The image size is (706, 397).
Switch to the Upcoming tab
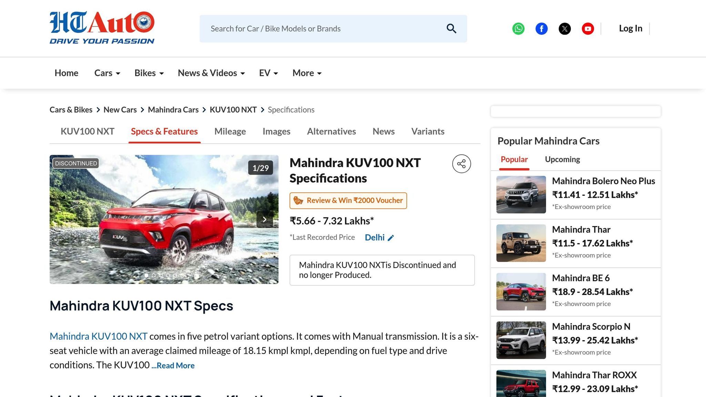[x=562, y=159]
